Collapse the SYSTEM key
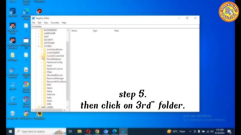Screen dimensions: 241x135 (x=39, y=46)
